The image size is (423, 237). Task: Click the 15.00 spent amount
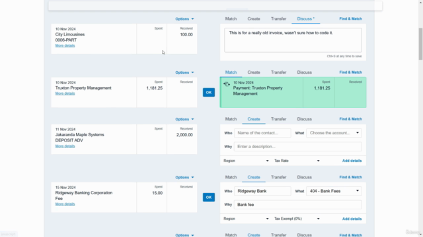tap(157, 193)
